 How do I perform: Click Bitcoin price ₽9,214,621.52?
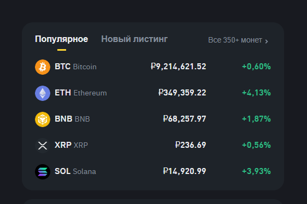(179, 67)
